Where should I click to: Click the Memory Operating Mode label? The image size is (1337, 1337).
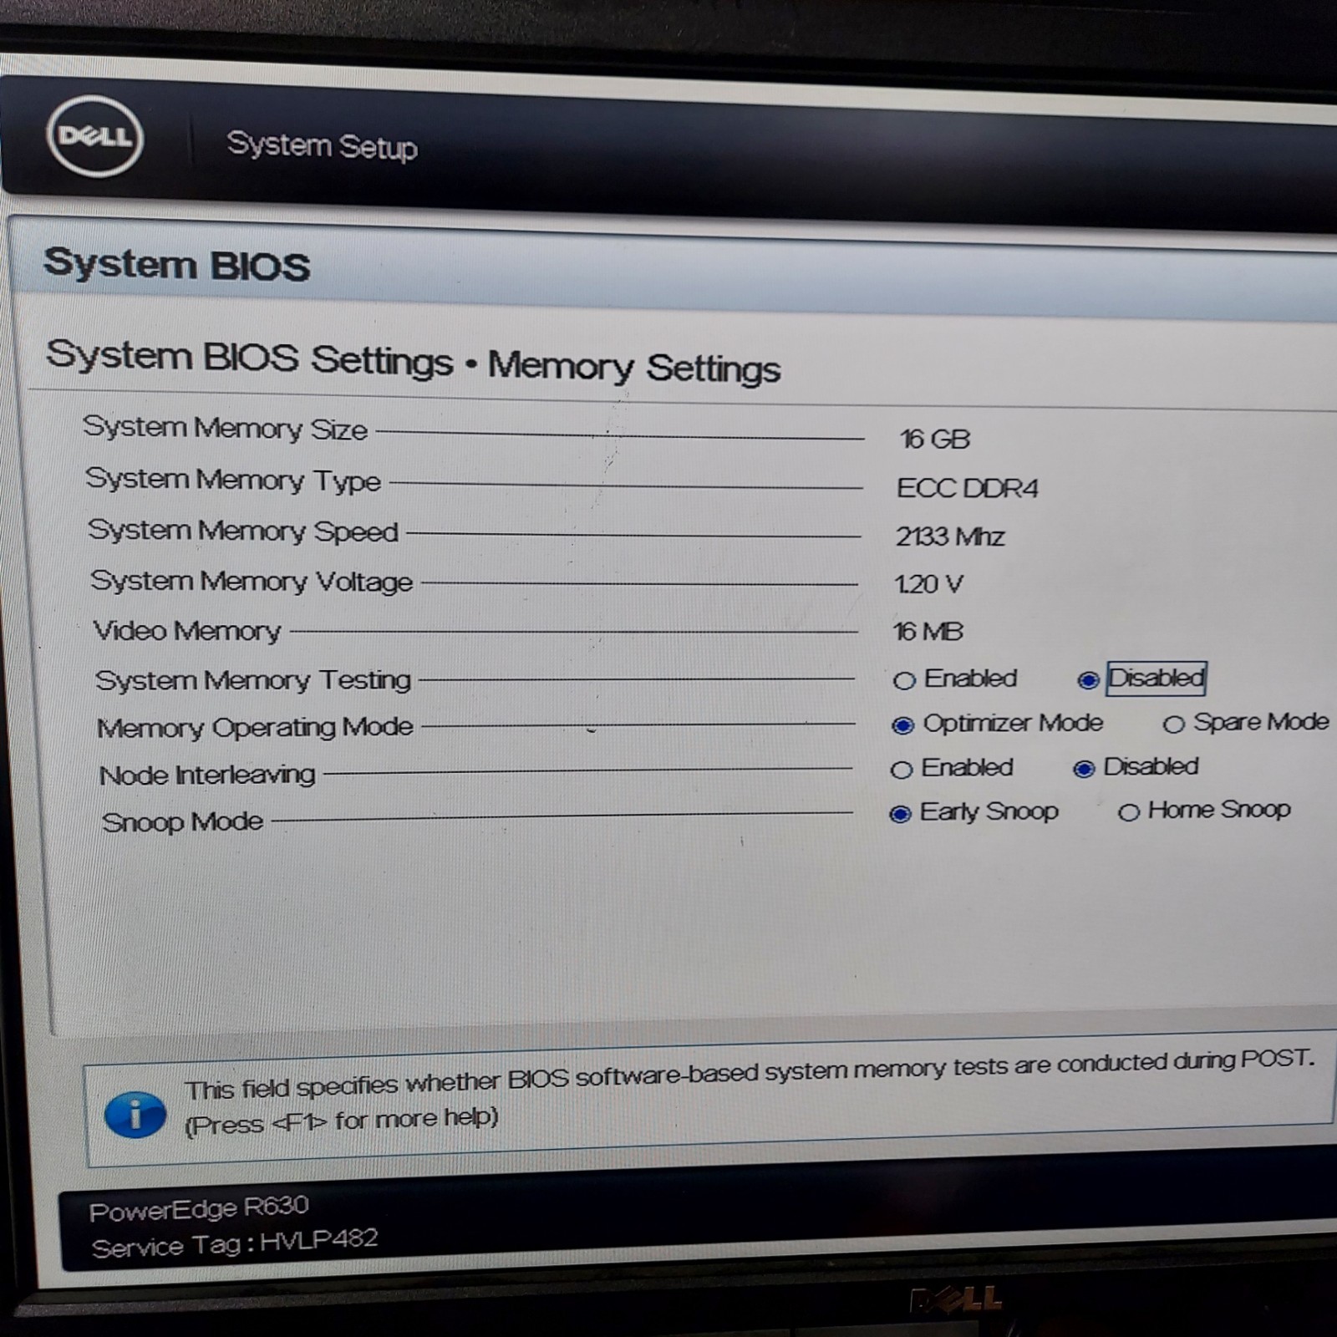tap(255, 727)
